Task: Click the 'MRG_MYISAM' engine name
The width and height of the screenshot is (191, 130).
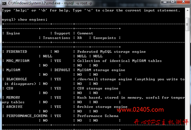Action: coord(18,61)
